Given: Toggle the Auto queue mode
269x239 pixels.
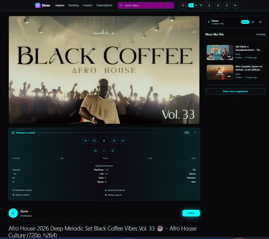Looking at the screenshot, I should (245, 22).
